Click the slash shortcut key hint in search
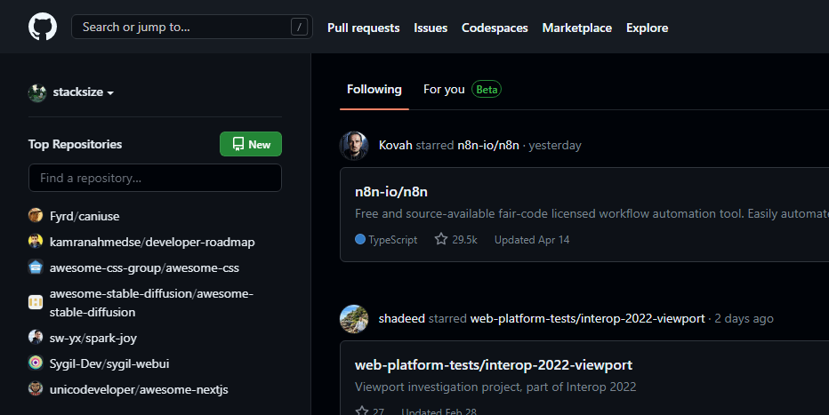This screenshot has width=829, height=415. click(x=299, y=27)
